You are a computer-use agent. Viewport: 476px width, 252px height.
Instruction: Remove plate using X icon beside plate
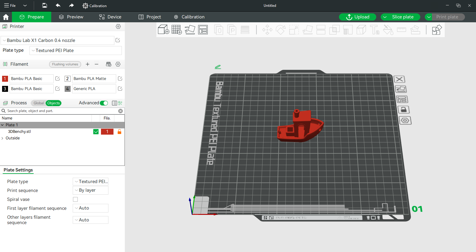(x=399, y=79)
